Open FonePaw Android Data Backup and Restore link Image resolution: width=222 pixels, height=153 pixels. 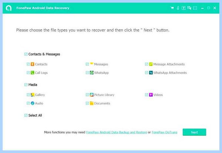coord(117,132)
